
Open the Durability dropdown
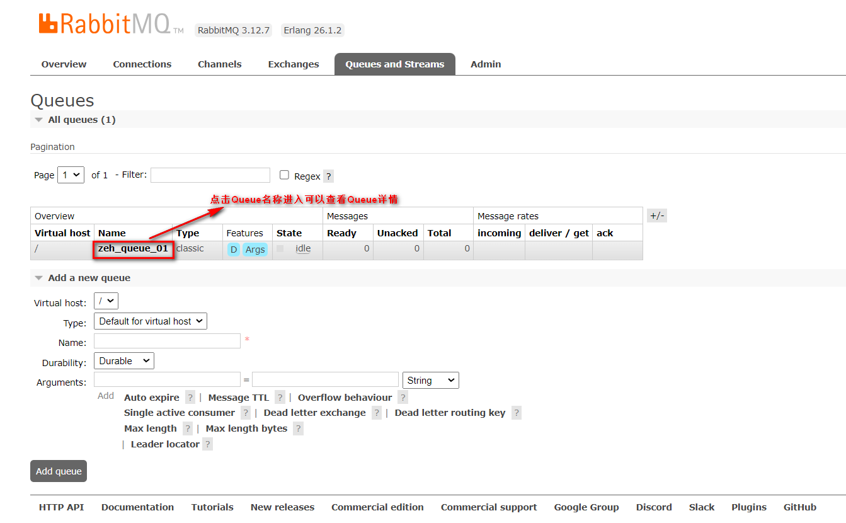coord(123,361)
